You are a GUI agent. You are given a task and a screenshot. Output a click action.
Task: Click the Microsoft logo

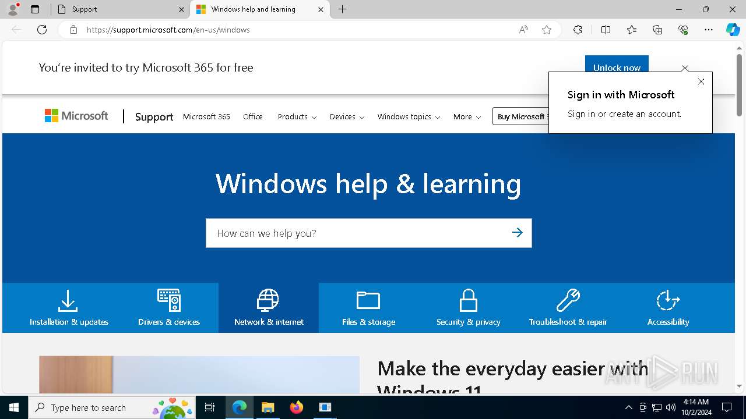pos(76,116)
